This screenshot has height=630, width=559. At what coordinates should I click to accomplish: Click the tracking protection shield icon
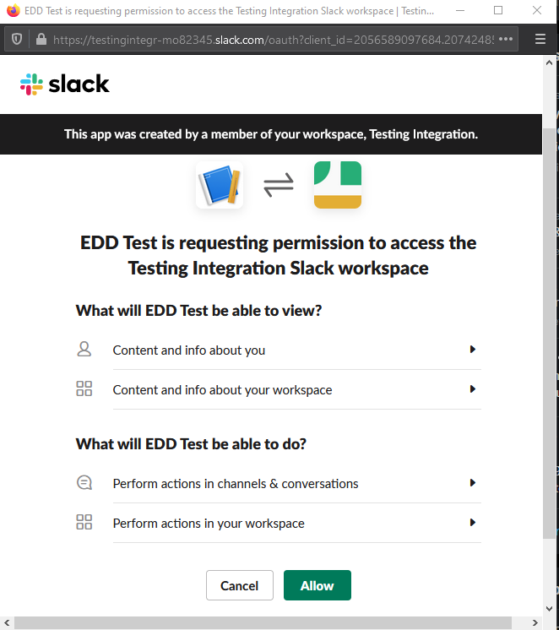(x=16, y=40)
